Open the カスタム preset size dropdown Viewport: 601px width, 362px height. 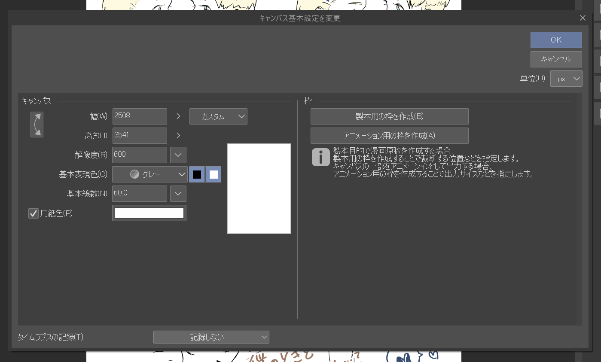coord(218,116)
